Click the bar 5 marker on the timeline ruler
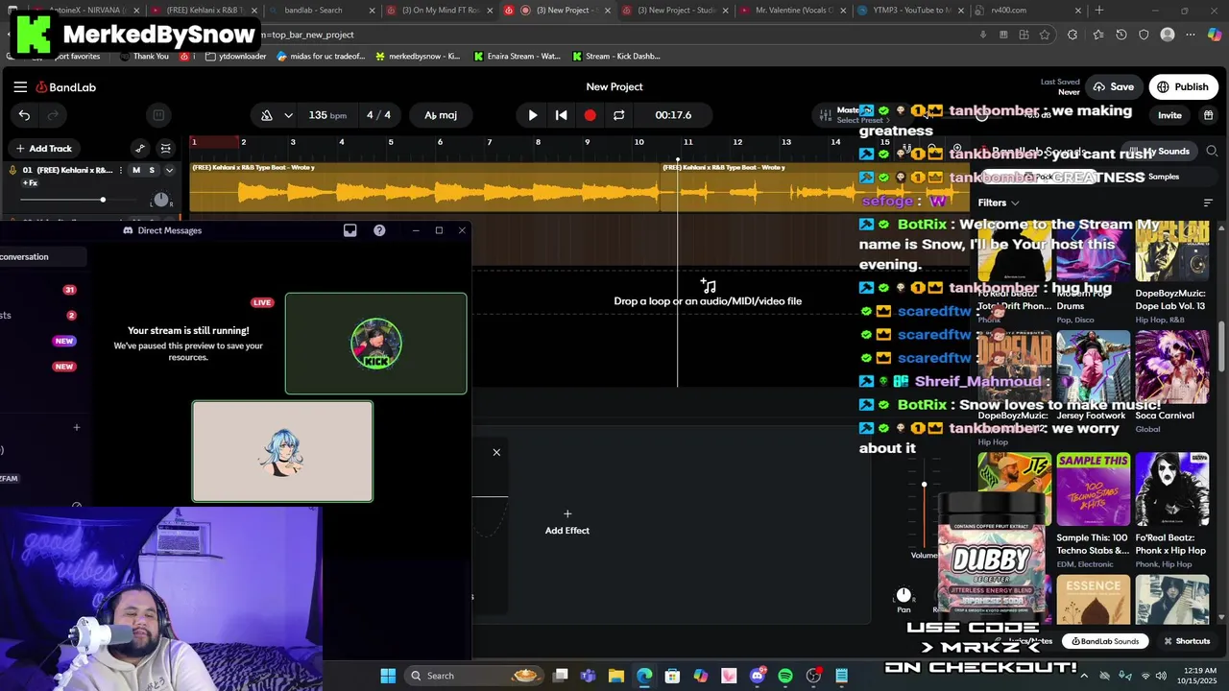 pos(390,142)
